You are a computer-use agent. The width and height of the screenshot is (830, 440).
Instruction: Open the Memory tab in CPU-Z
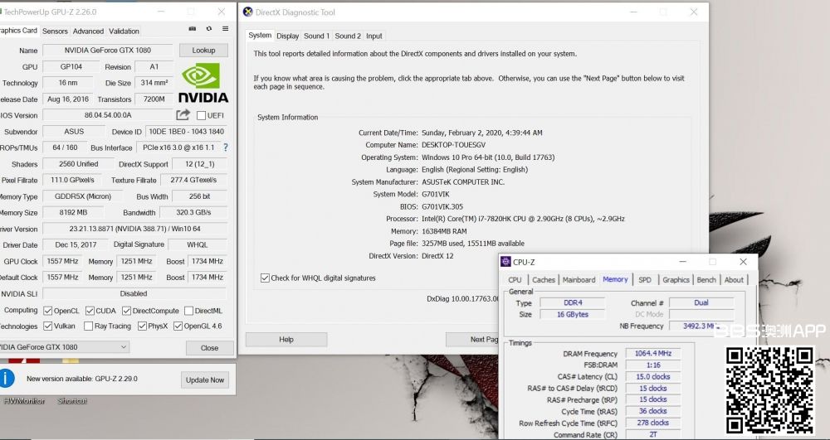pyautogui.click(x=615, y=279)
